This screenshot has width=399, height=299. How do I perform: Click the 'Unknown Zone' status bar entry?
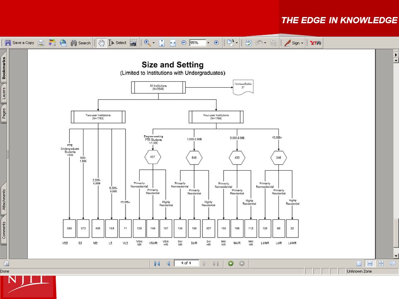tap(359, 271)
